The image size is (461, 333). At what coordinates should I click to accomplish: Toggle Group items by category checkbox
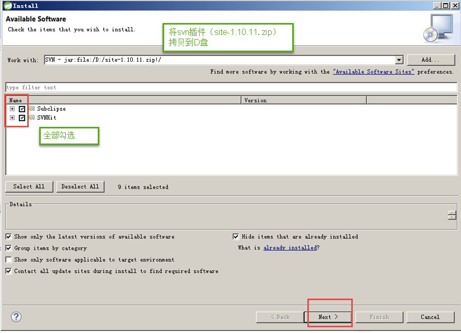pos(9,248)
